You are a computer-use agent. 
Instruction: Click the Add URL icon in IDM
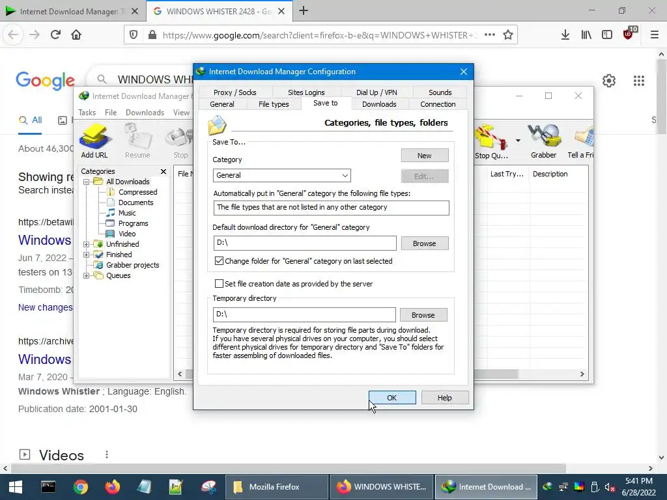tap(94, 141)
